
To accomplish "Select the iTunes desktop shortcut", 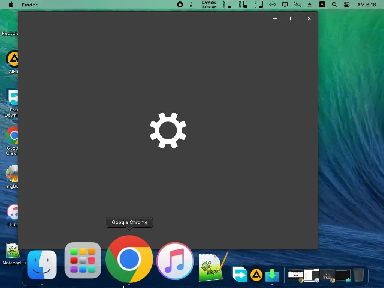I will coord(12,215).
